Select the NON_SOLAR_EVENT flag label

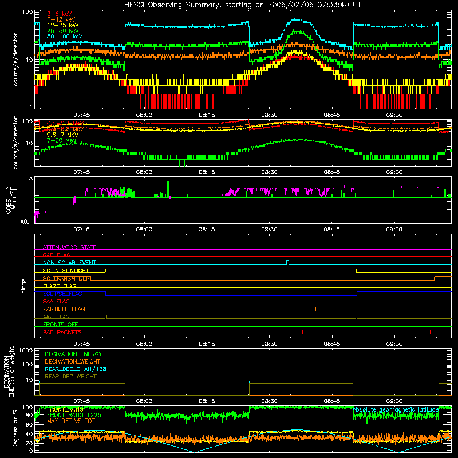click(69, 263)
